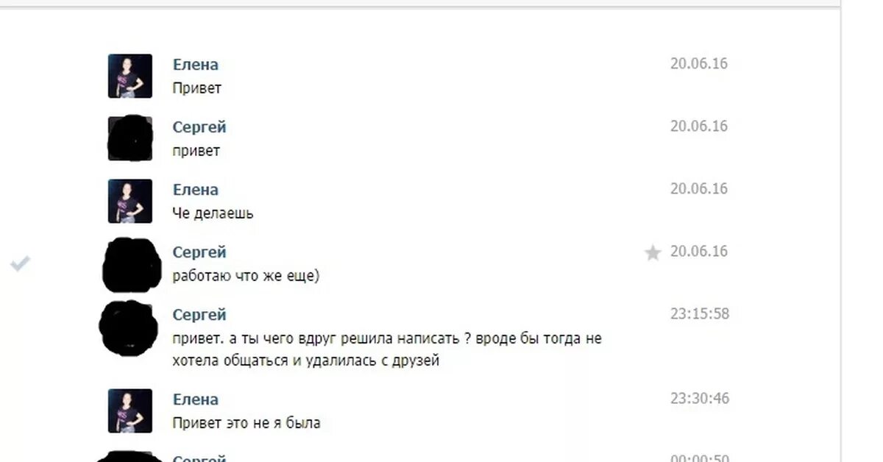The height and width of the screenshot is (462, 883).
Task: Click Сергей's name above 'привет. а ты чего вдруг'
Action: [x=199, y=315]
